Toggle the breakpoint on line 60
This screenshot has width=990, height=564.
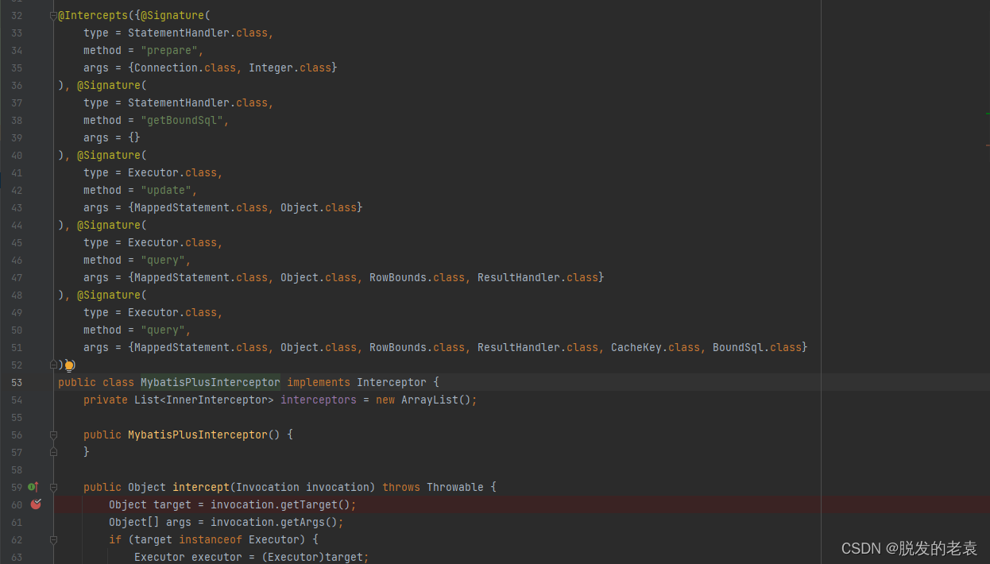point(35,504)
